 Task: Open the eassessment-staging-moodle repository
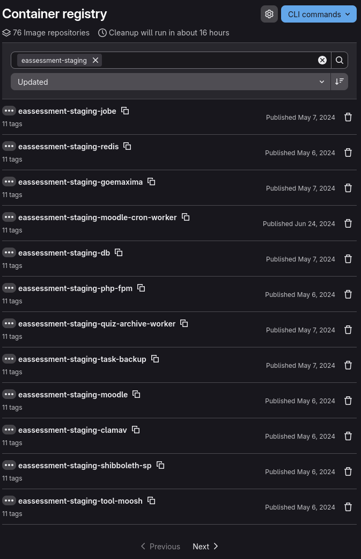click(73, 394)
